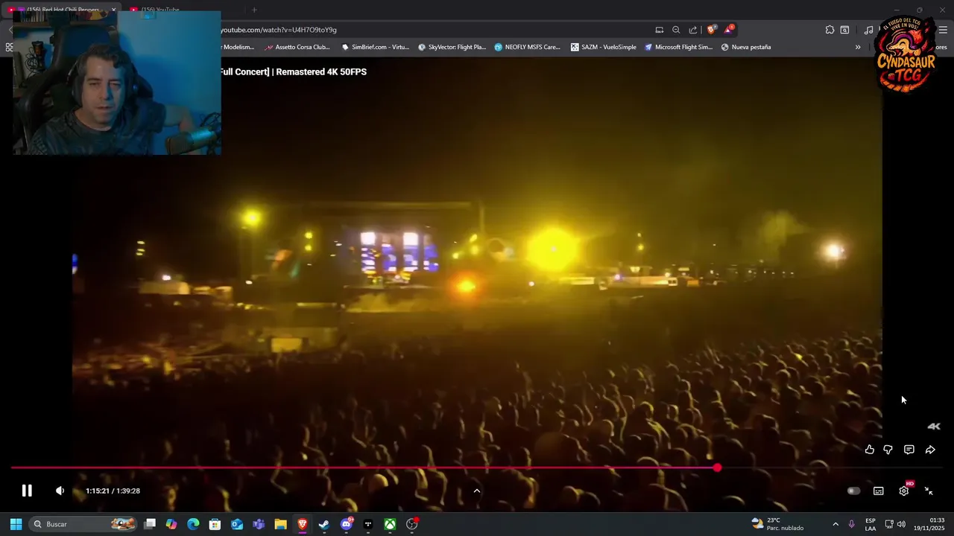This screenshot has width=954, height=536.
Task: Share the video with the arrow icon
Action: [930, 450]
